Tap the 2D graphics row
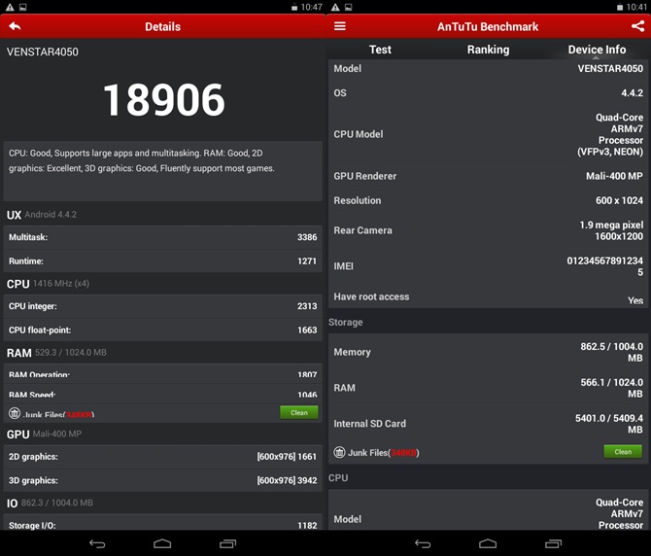Viewport: 651px width, 556px height. (163, 456)
